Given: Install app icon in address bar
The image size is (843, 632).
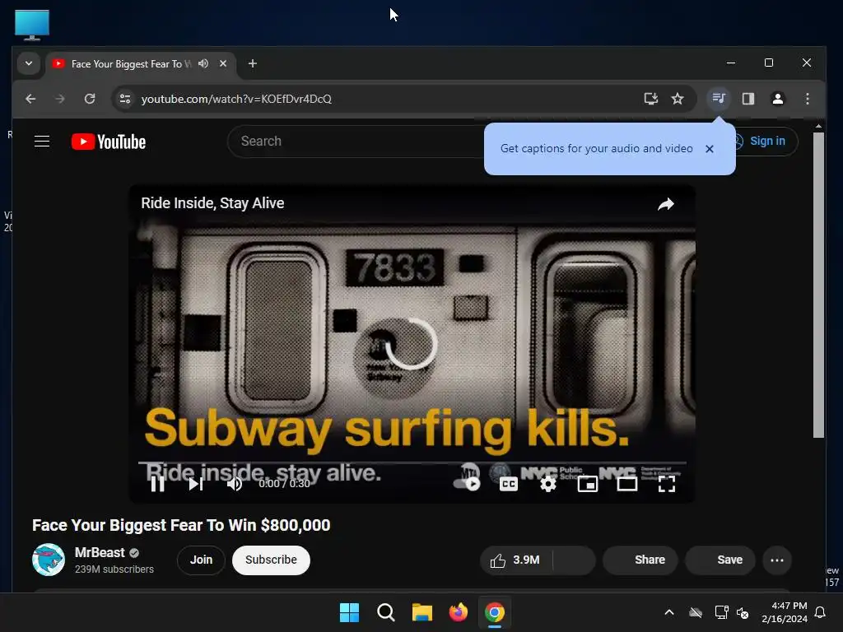Looking at the screenshot, I should tap(650, 99).
